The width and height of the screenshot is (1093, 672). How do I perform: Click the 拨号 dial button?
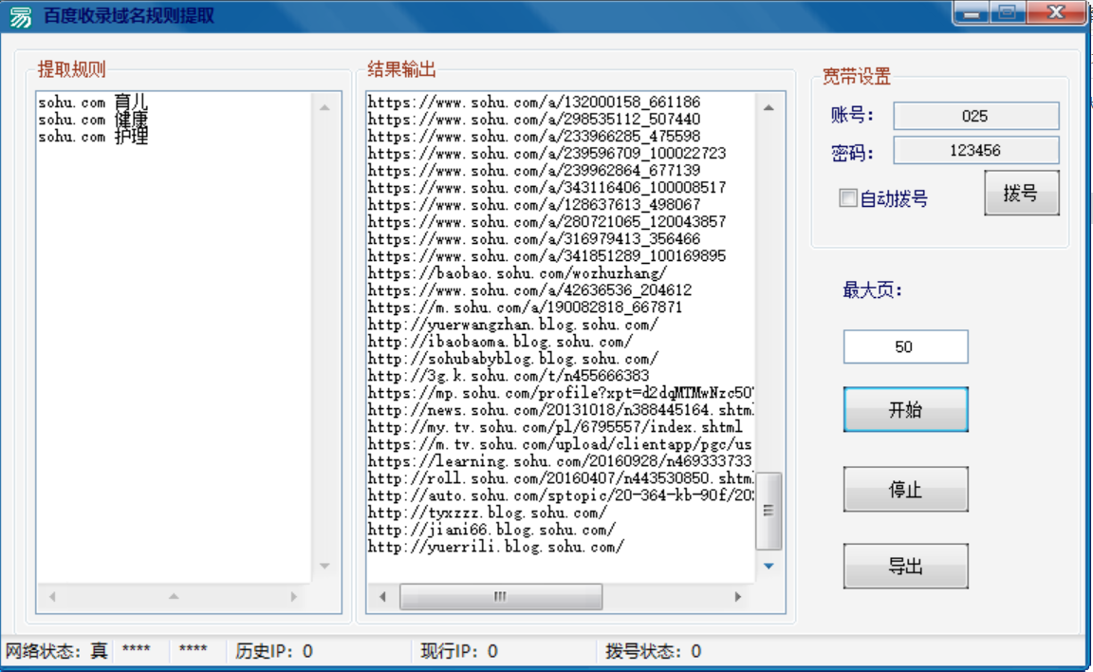[x=1021, y=193]
